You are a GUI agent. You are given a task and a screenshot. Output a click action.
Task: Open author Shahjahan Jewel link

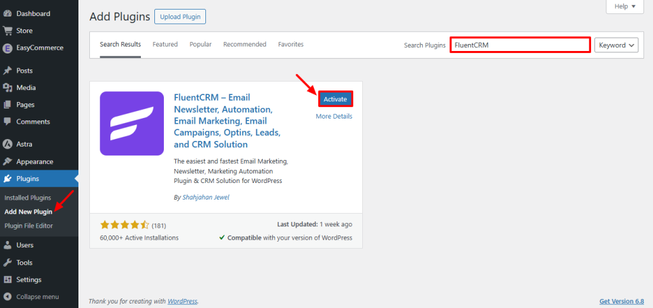(206, 197)
